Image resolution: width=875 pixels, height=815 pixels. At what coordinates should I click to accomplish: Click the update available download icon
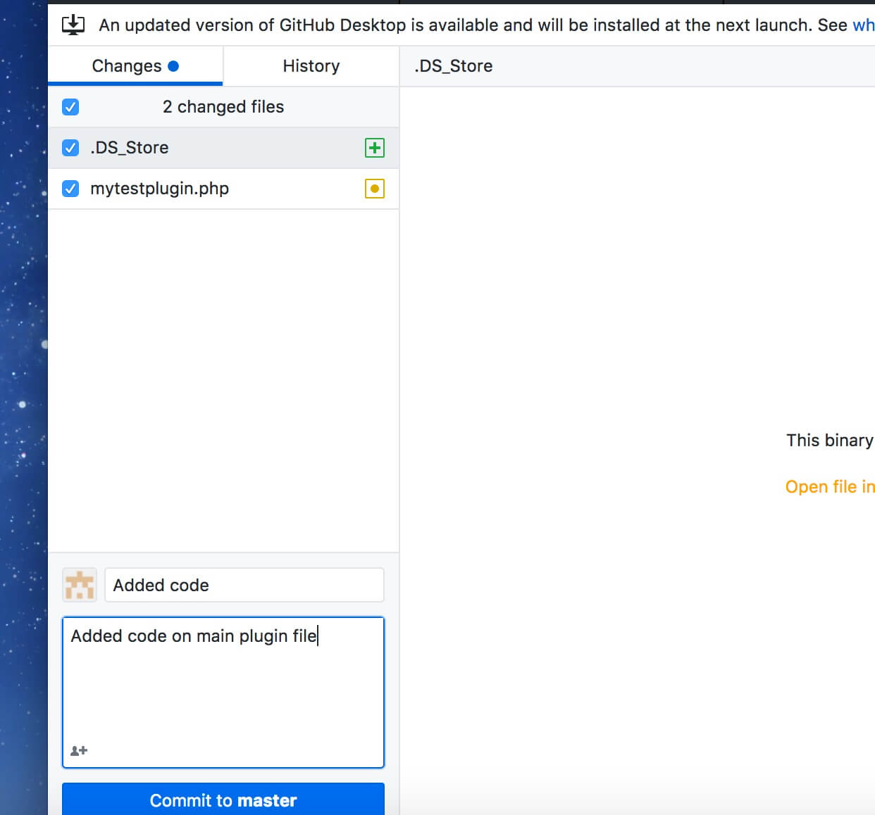coord(73,25)
